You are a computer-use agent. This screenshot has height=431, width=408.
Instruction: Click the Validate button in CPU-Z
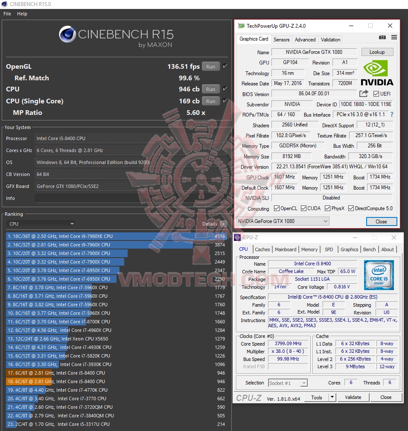pyautogui.click(x=353, y=397)
